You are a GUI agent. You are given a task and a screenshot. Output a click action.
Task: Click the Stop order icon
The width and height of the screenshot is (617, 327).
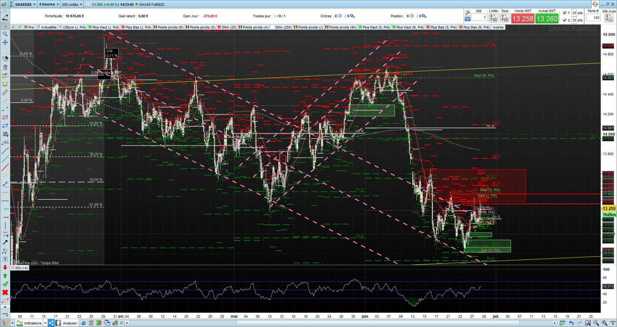(505, 18)
